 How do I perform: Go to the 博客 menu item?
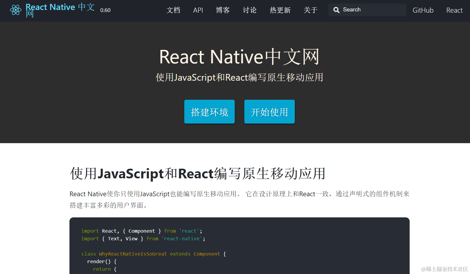pyautogui.click(x=223, y=10)
